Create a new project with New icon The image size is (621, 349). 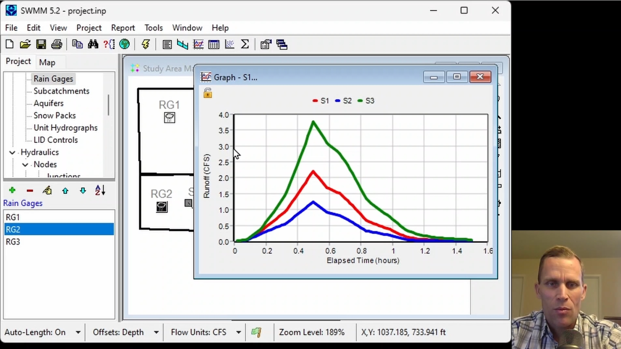point(10,44)
